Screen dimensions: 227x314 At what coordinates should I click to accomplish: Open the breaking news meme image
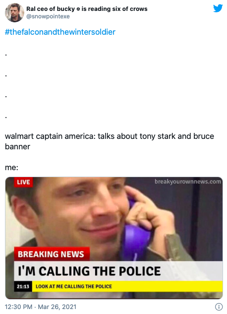pos(114,238)
